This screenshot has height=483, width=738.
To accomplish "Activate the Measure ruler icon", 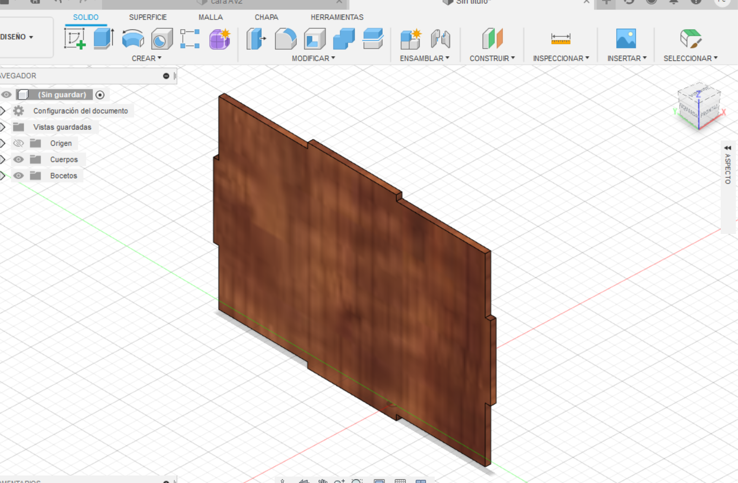I will [x=561, y=39].
